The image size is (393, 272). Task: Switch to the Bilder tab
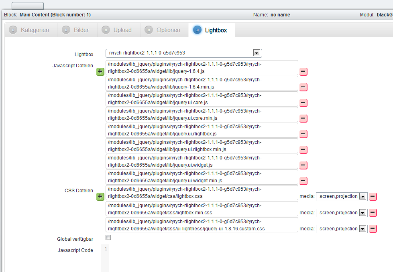[x=77, y=30]
